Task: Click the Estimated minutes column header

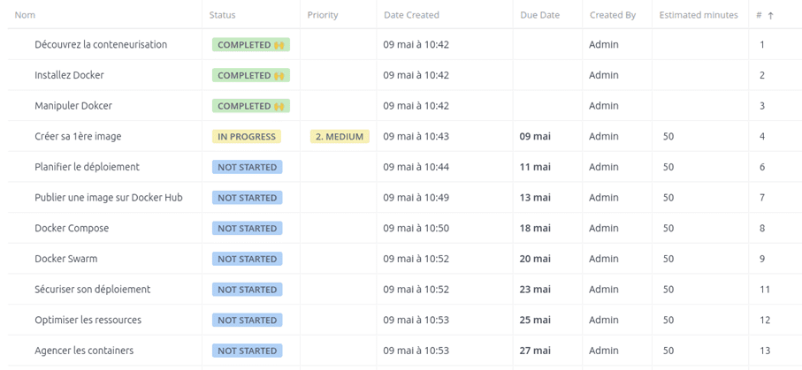Action: [x=699, y=15]
